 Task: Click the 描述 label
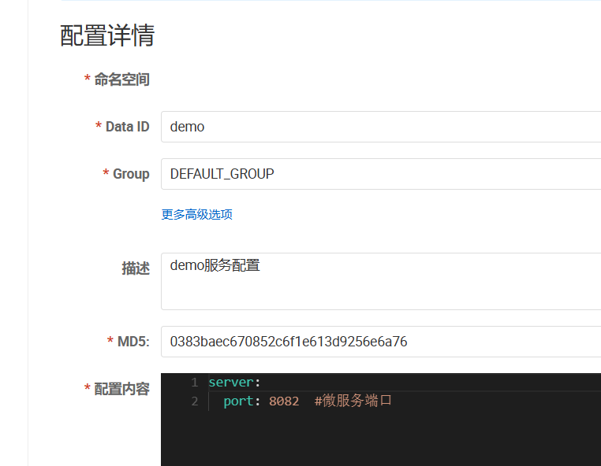136,268
